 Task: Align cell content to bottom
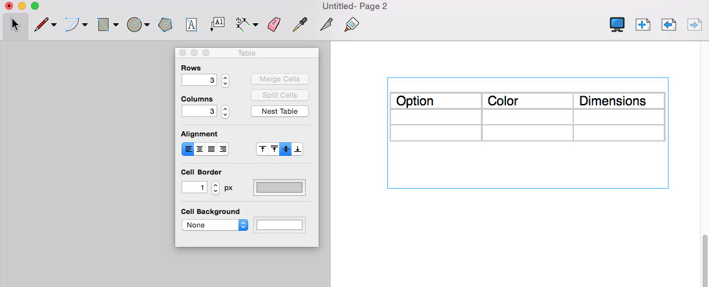tap(297, 149)
